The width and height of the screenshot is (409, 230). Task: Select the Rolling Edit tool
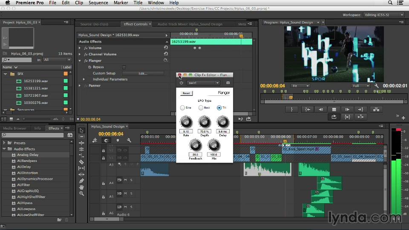pyautogui.click(x=82, y=149)
